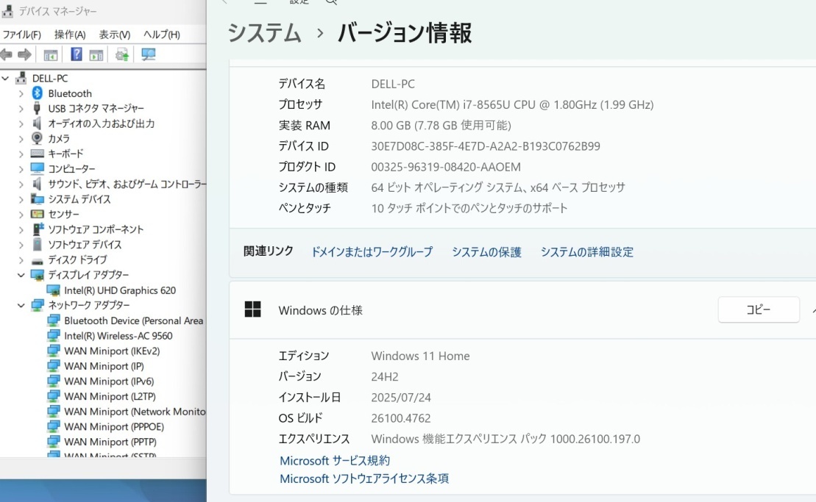Click the コピー button for Windows specs

[x=758, y=309]
